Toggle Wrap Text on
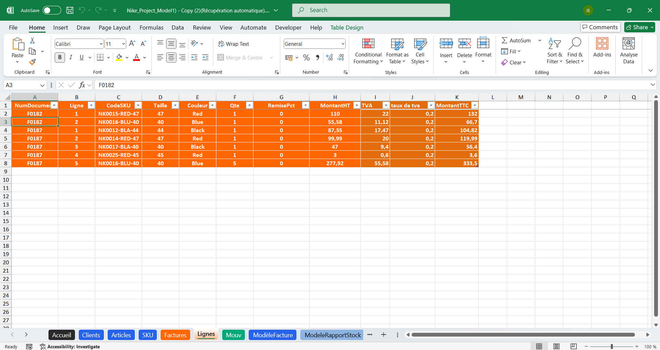The image size is (660, 350). [234, 44]
